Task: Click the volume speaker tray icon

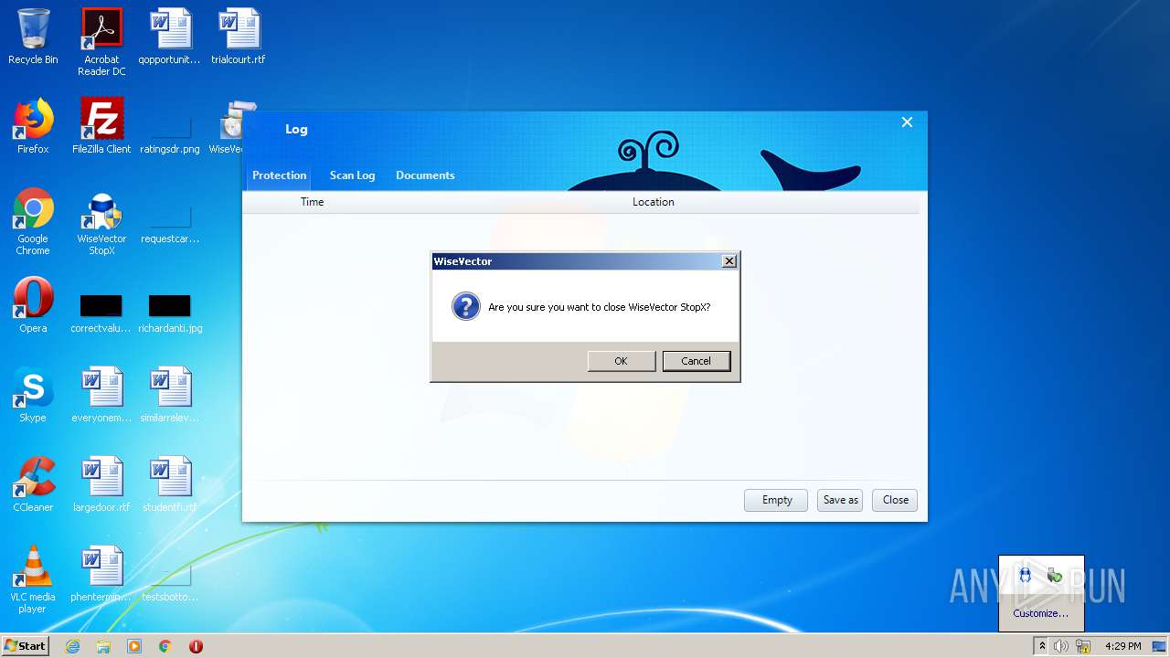Action: (x=1061, y=646)
